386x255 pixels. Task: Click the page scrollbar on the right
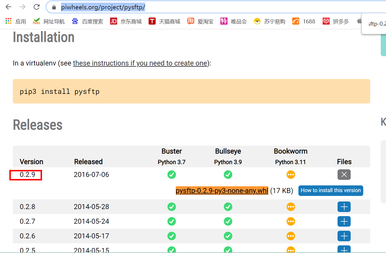tap(384, 171)
